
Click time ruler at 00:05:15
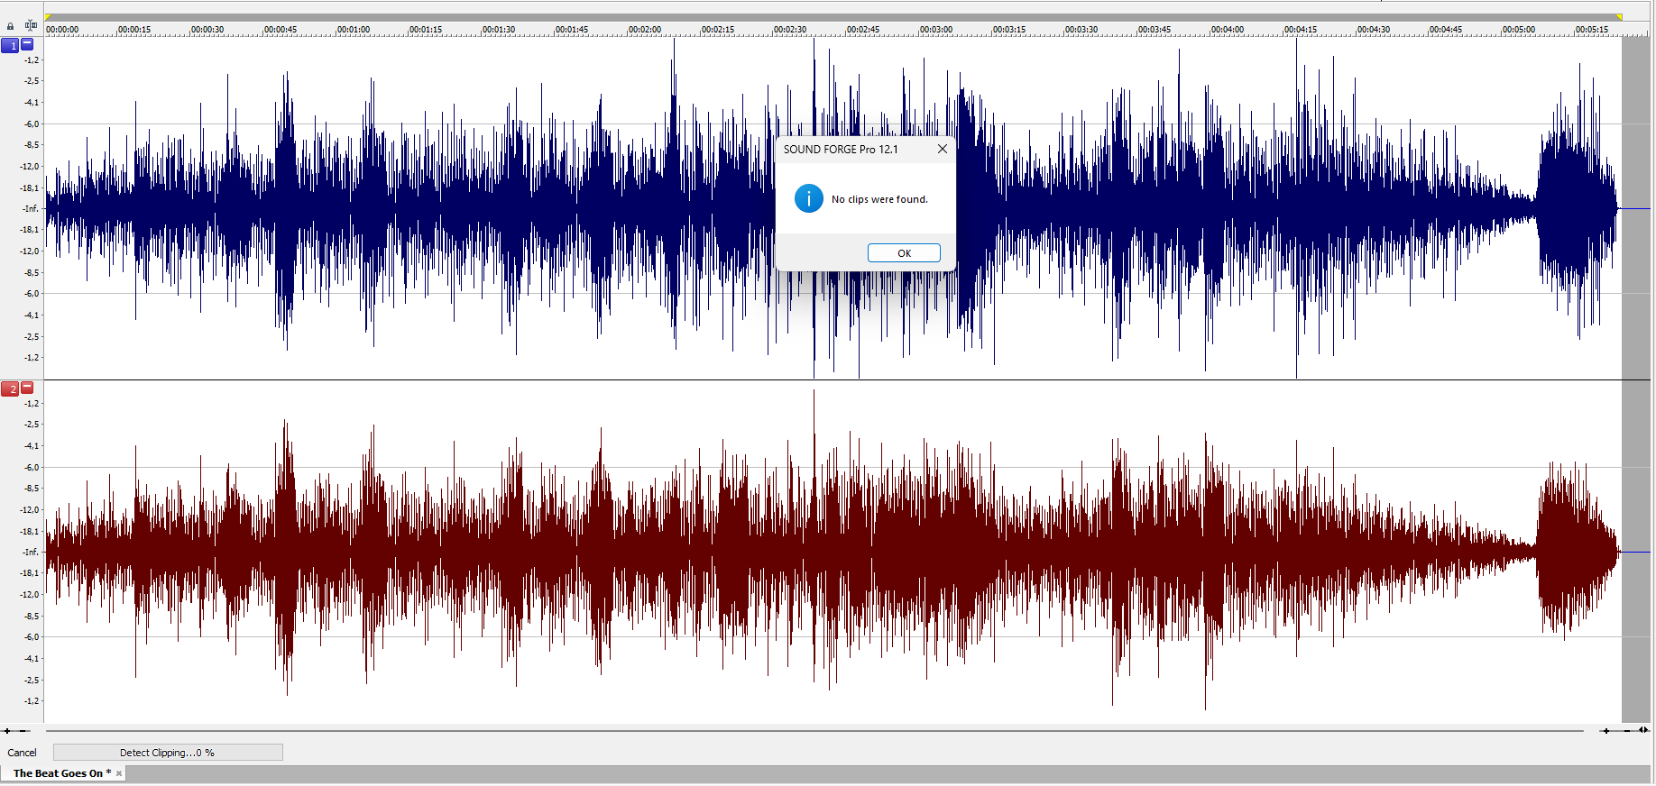tap(1591, 30)
